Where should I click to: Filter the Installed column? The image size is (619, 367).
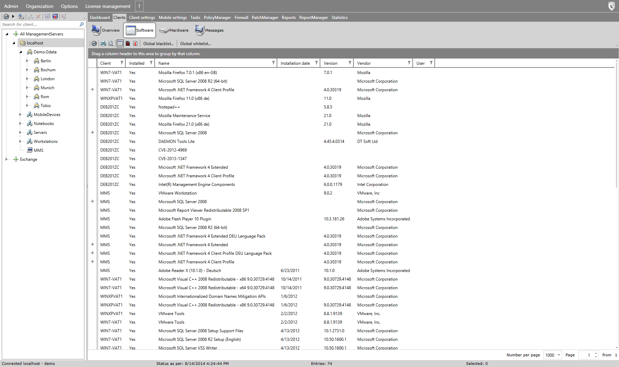[151, 63]
